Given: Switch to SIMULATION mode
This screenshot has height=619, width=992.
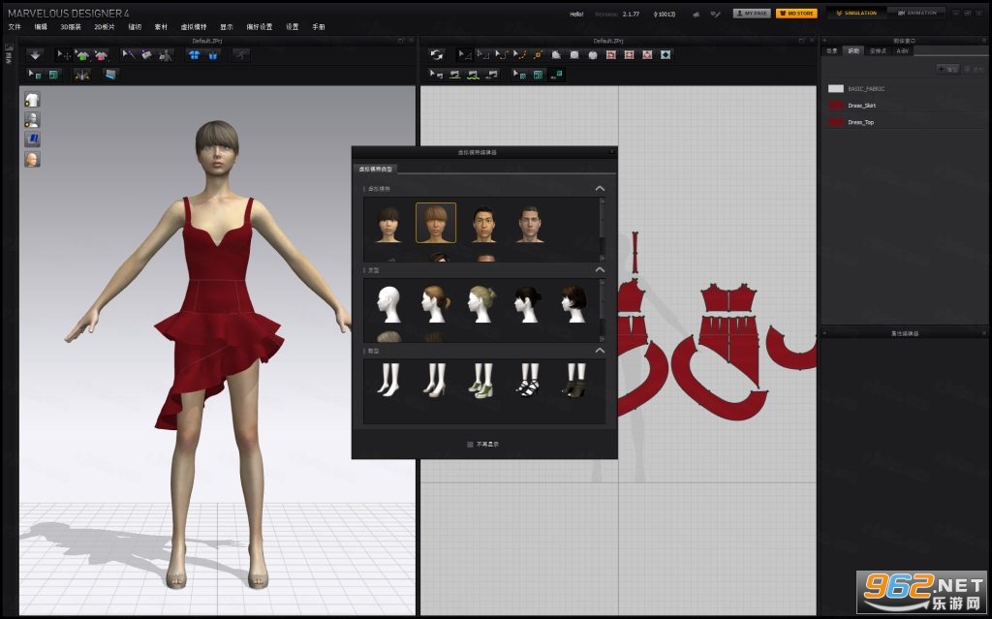Looking at the screenshot, I should [856, 13].
